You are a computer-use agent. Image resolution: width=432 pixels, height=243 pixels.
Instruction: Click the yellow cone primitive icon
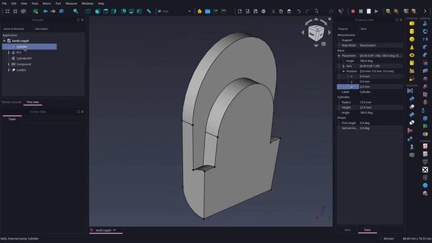pos(412,47)
